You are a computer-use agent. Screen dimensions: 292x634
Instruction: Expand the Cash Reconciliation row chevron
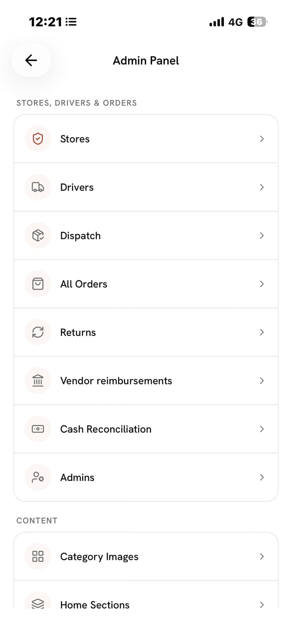tap(262, 429)
